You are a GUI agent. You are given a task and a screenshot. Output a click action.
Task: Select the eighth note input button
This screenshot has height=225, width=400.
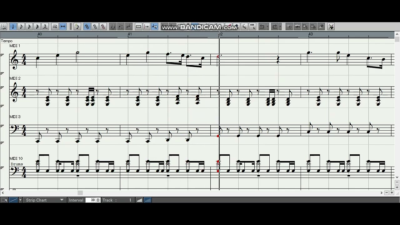pos(21,27)
